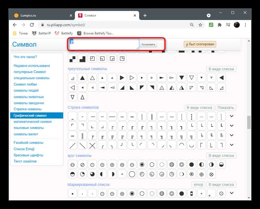Screen dimensions: 260x209
Task: Click the green music note extension icon
Action: coord(210,25)
